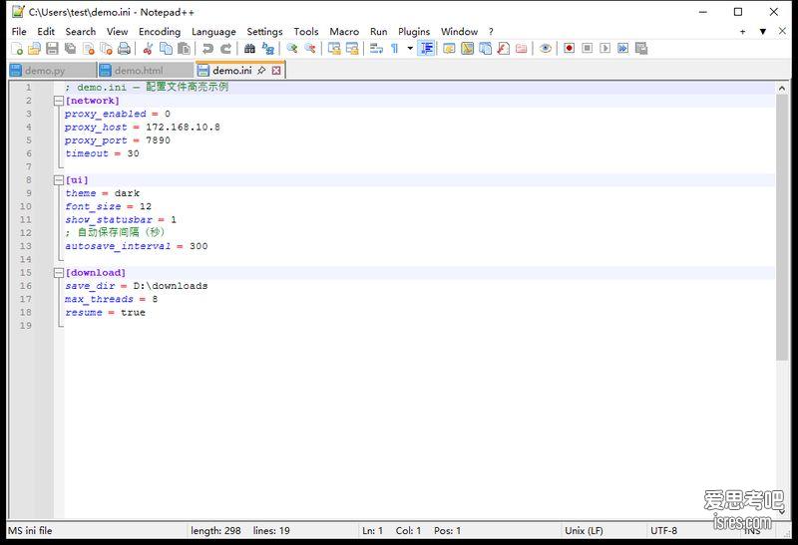Click the Copy toolbar icon

pos(166,49)
